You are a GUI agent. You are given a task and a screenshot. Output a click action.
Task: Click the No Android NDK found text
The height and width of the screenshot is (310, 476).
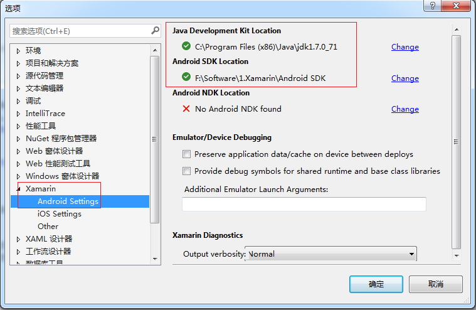click(238, 109)
